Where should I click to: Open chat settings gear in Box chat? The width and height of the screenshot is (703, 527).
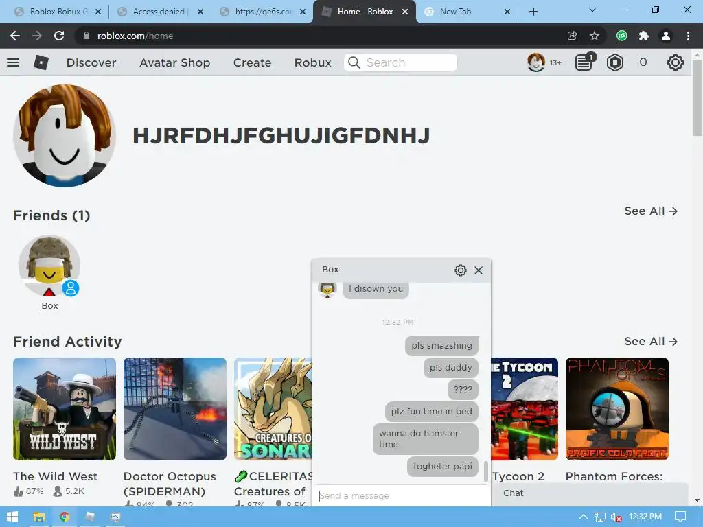pyautogui.click(x=461, y=270)
